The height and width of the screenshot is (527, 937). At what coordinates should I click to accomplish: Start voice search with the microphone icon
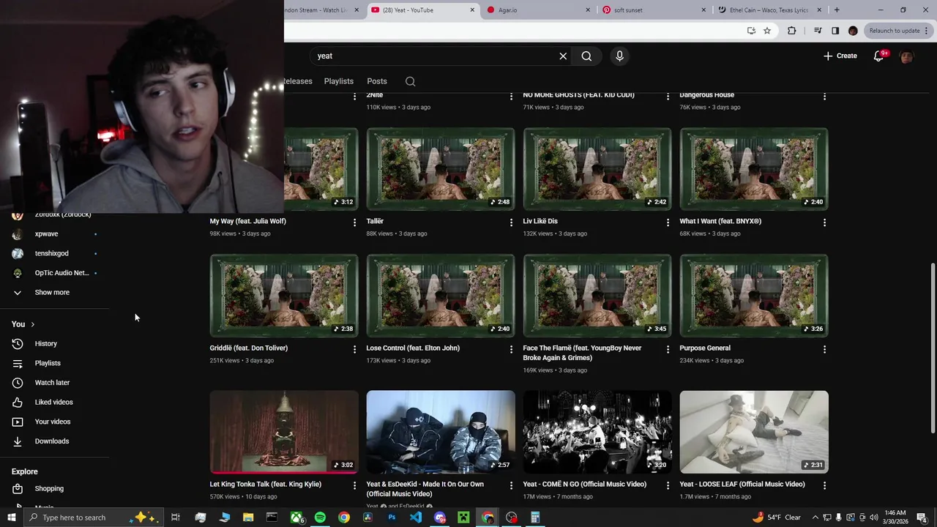coord(619,56)
